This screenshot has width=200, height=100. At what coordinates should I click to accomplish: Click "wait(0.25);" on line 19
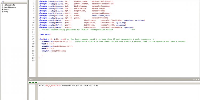[x=48, y=44]
